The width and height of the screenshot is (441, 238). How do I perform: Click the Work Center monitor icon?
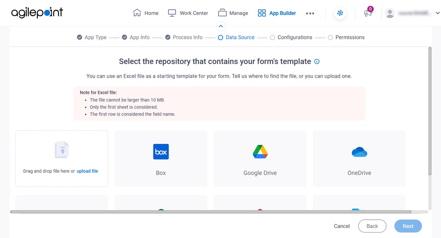coord(172,13)
